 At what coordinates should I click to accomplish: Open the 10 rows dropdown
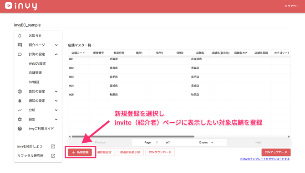click(x=205, y=142)
